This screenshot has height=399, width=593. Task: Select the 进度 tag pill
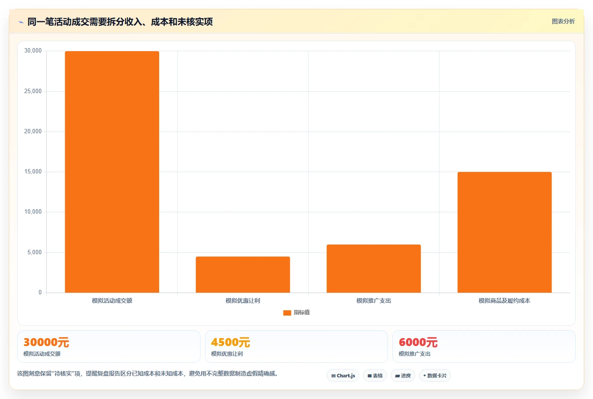pyautogui.click(x=403, y=376)
